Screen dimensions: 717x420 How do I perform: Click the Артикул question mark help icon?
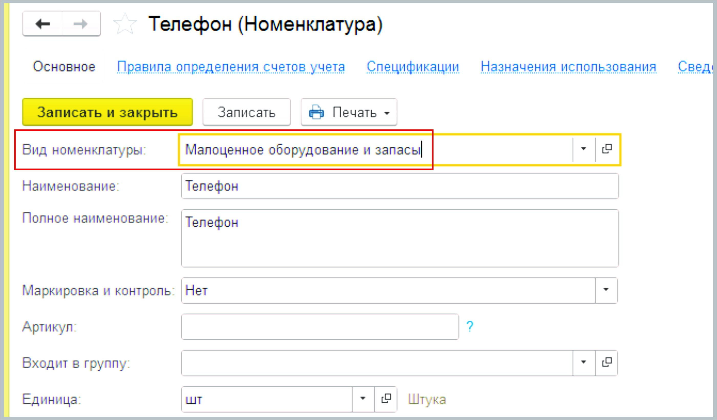click(470, 326)
